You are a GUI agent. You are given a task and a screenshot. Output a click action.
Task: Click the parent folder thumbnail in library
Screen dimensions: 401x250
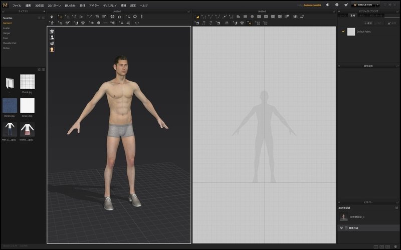pos(10,83)
